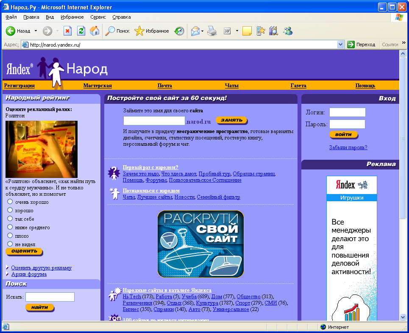This screenshot has height=333, width=409.
Task: Click the Messenger people icon
Action: click(x=288, y=31)
